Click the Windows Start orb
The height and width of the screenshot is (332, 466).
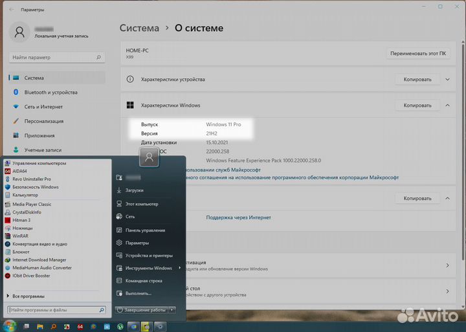(10, 326)
